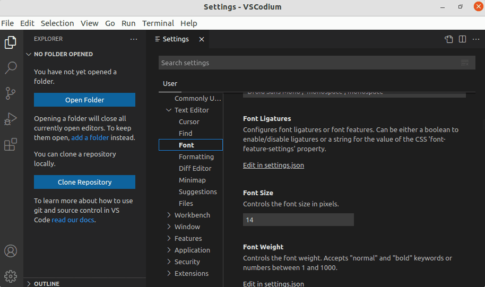Follow the 'add a folder' link

pyautogui.click(x=90, y=137)
